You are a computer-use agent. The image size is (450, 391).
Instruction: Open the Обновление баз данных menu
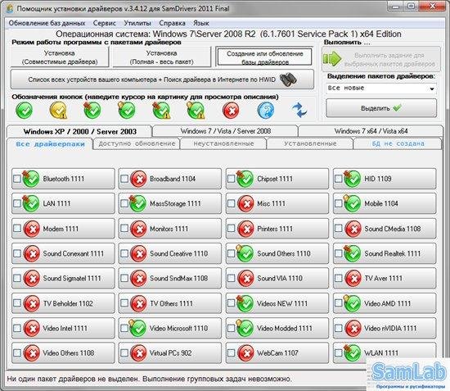tap(47, 23)
